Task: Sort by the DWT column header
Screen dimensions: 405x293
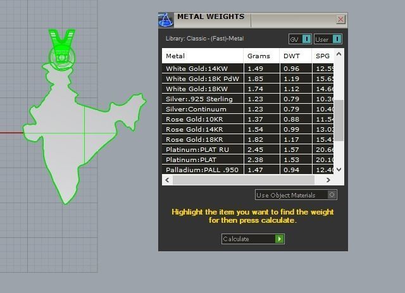Action: pyautogui.click(x=296, y=56)
